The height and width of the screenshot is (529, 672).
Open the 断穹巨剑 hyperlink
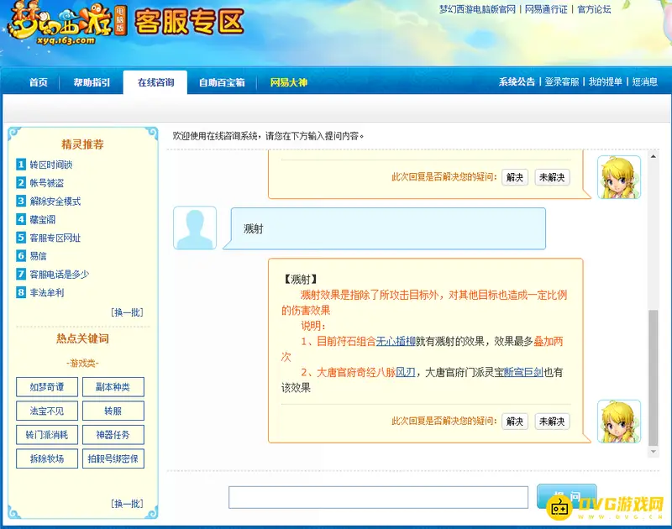click(x=523, y=372)
